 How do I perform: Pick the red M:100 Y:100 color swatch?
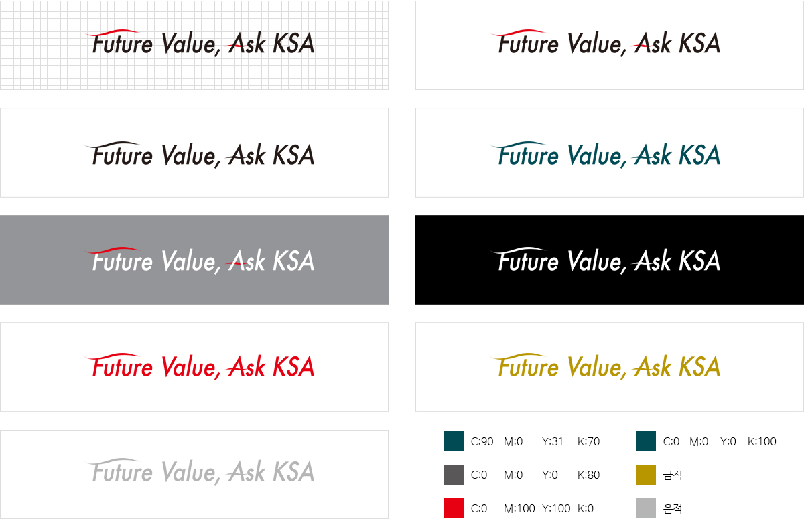click(x=454, y=508)
